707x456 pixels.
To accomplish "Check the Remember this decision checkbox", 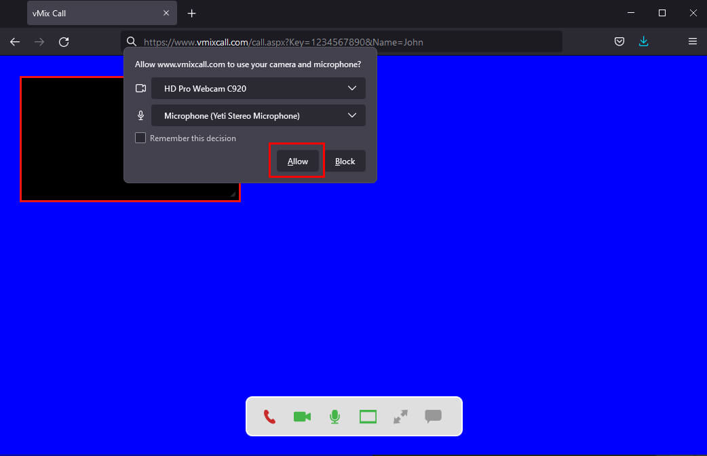I will coord(140,138).
